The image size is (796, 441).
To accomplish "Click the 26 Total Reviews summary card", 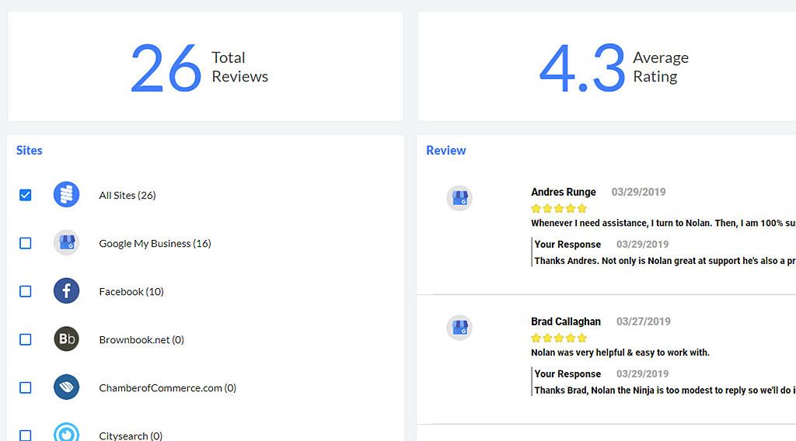I will [205, 67].
